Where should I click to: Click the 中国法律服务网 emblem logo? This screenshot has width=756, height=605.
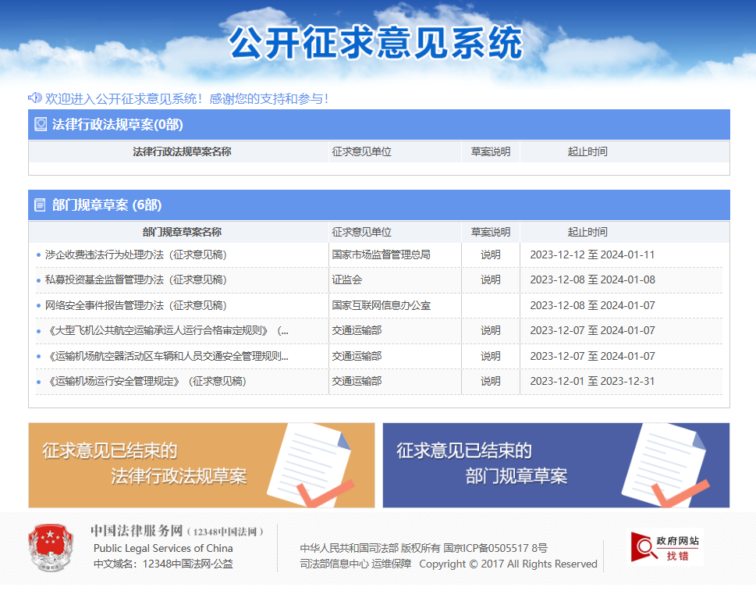coord(51,547)
